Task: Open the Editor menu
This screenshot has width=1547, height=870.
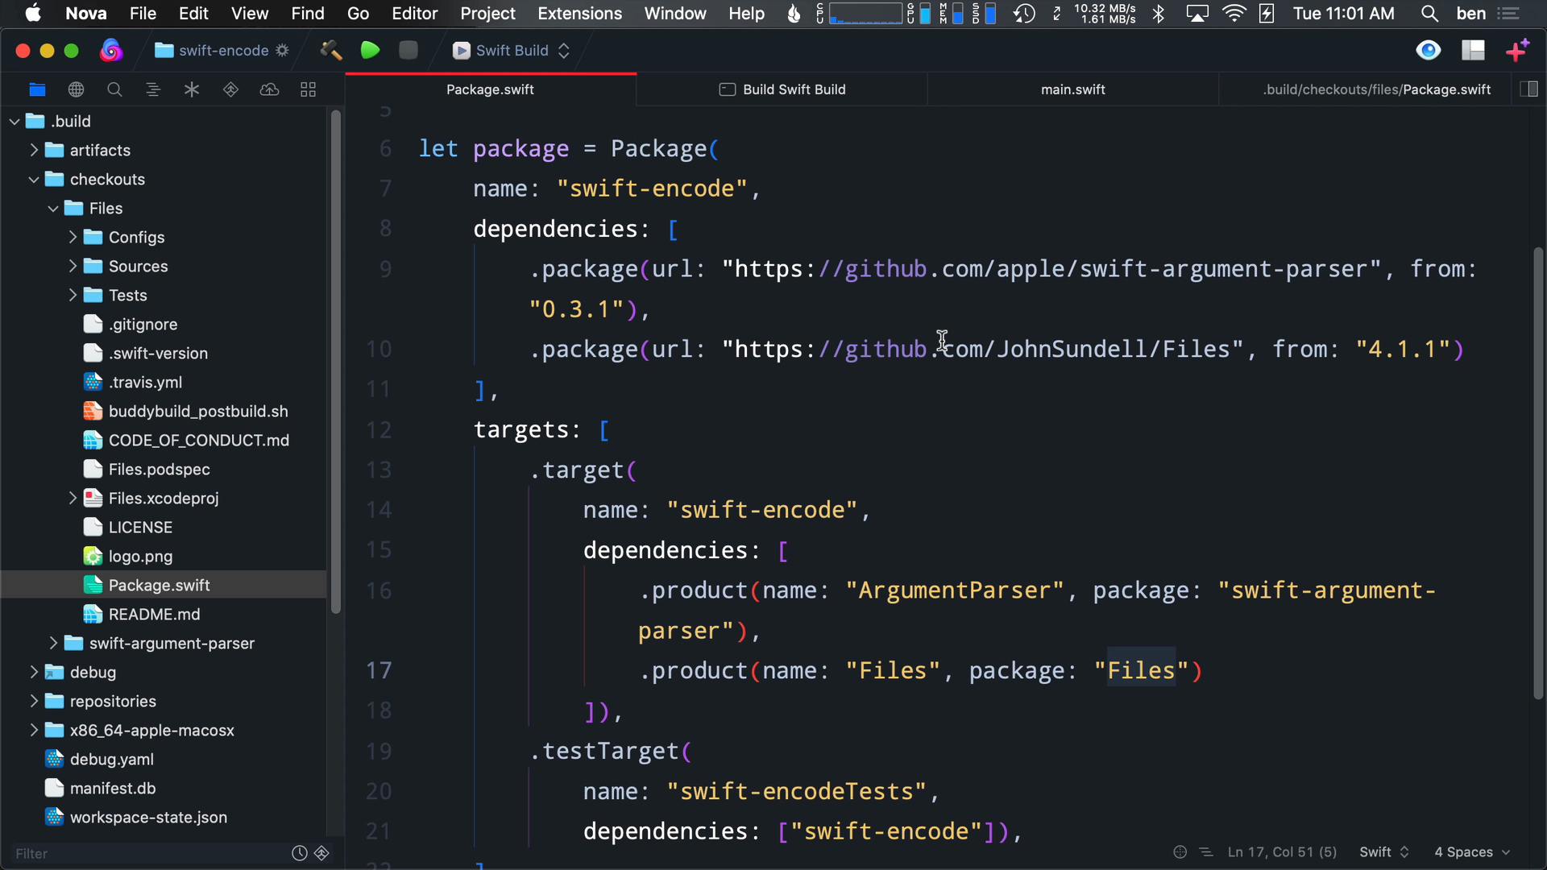Action: pyautogui.click(x=414, y=14)
